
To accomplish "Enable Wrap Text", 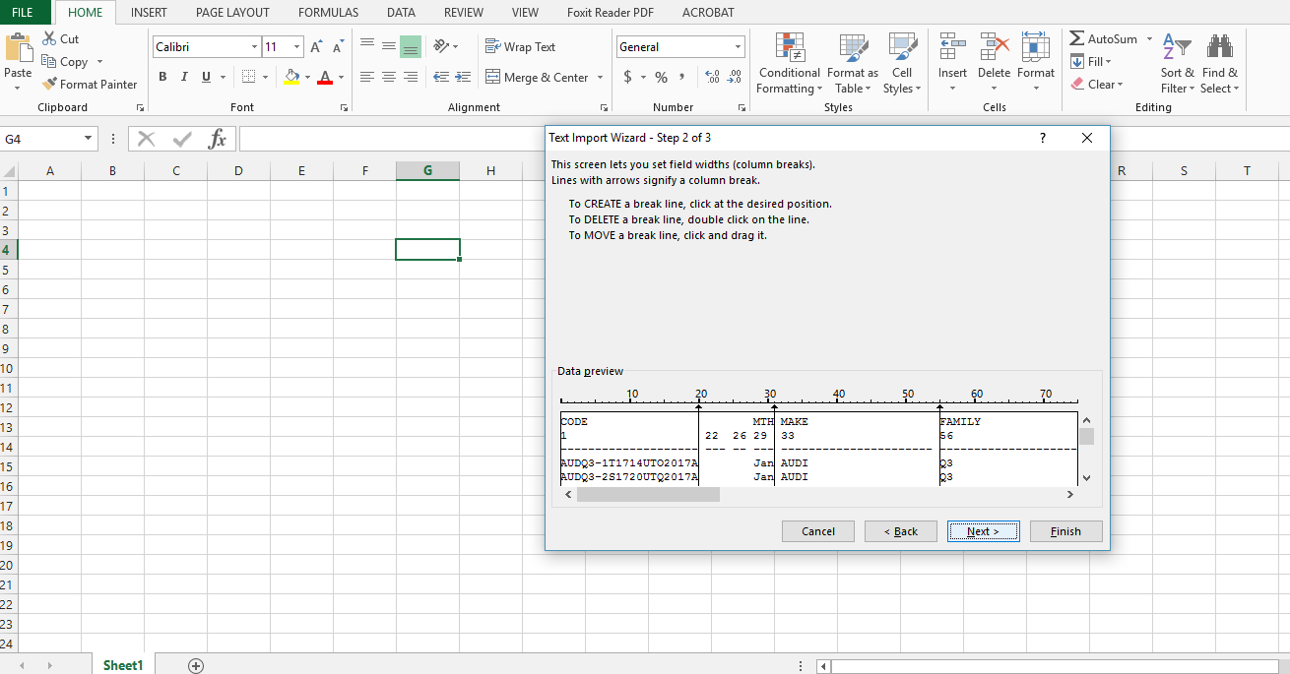I will point(522,46).
